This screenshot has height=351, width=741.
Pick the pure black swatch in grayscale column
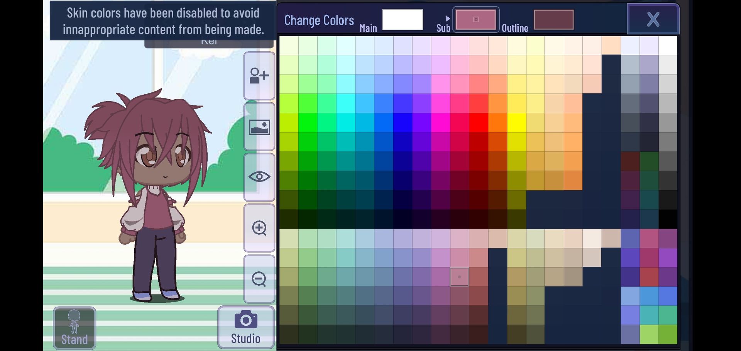point(668,219)
